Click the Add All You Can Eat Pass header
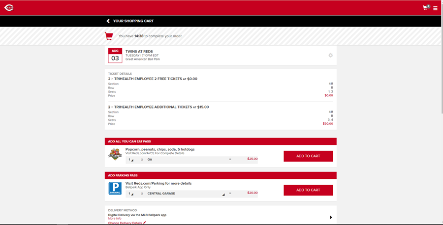The image size is (443, 225). [221, 141]
